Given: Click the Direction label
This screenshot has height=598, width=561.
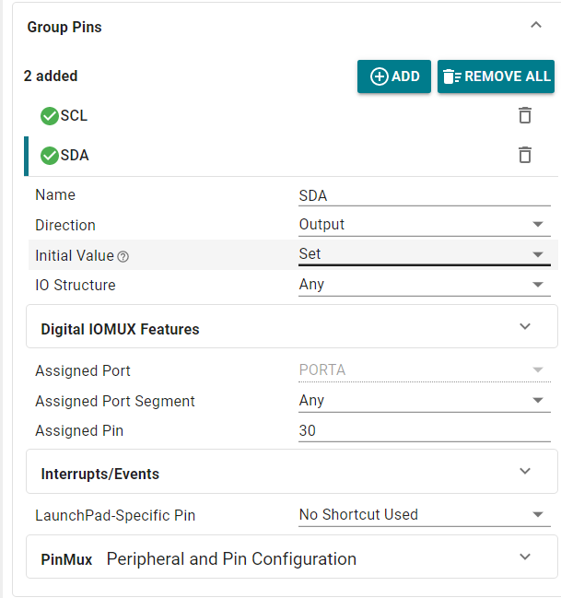Looking at the screenshot, I should pos(65,225).
